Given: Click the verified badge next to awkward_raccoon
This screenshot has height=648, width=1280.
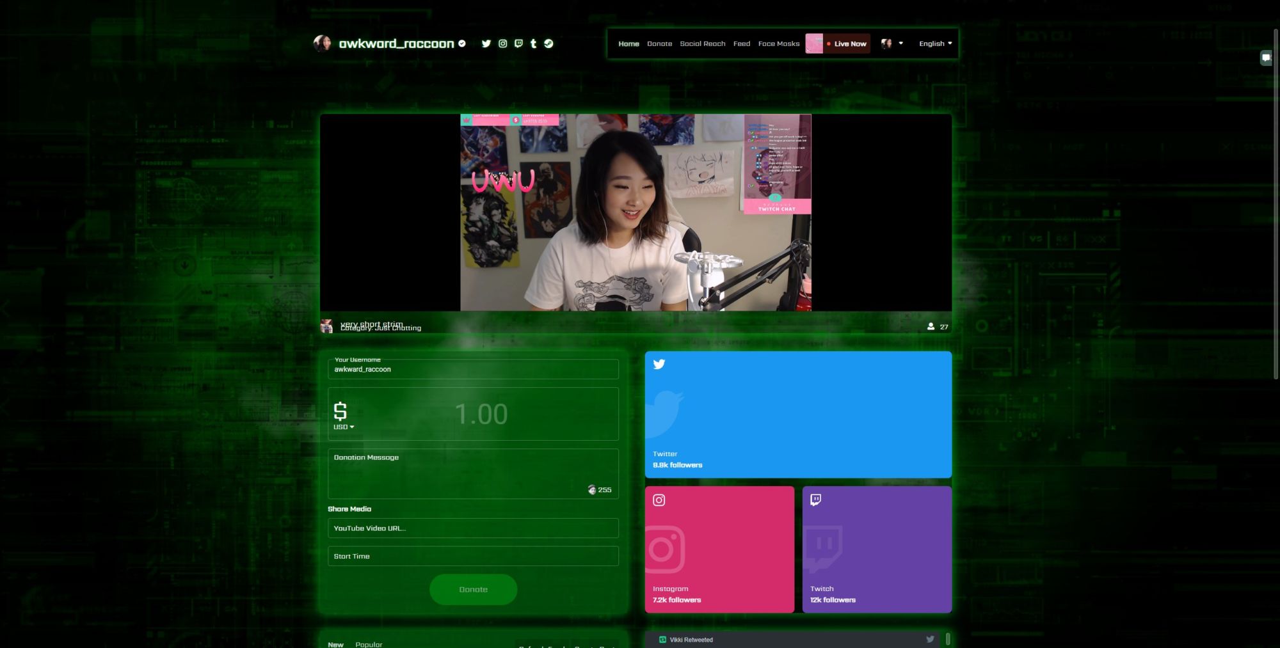Looking at the screenshot, I should click(462, 43).
